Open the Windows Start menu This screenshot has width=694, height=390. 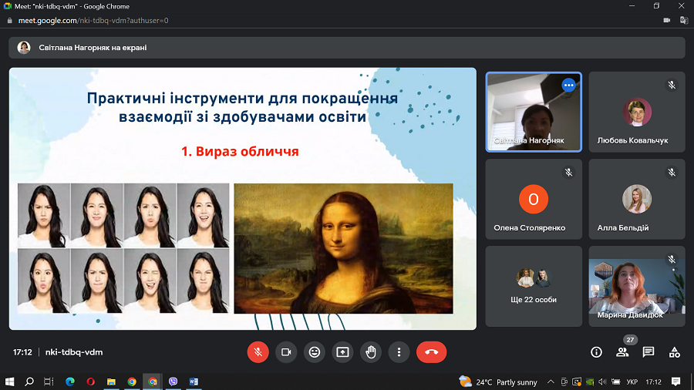[9, 382]
